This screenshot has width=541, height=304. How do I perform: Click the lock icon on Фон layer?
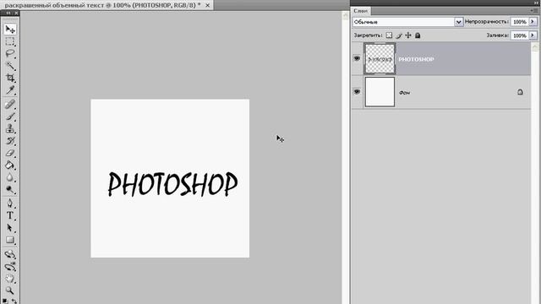[520, 92]
